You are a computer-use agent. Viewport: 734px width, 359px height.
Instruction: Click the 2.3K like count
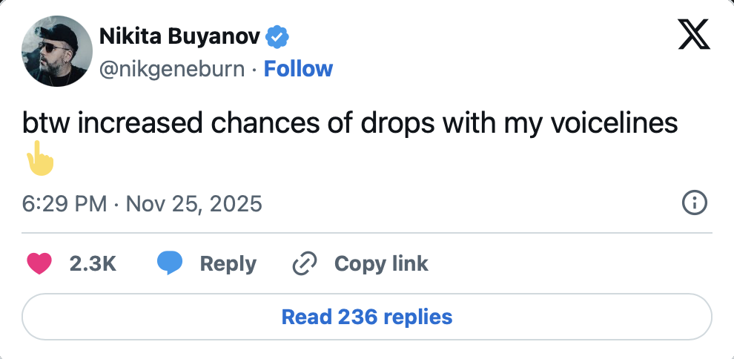click(93, 263)
